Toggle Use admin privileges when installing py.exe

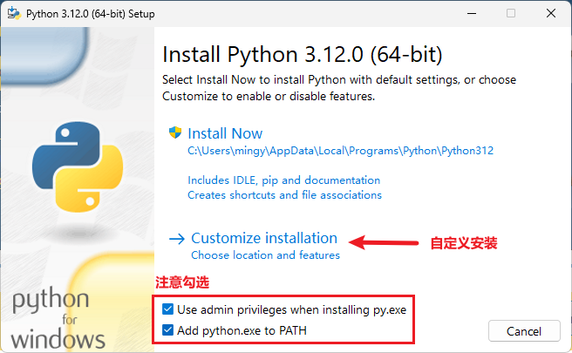(x=168, y=309)
